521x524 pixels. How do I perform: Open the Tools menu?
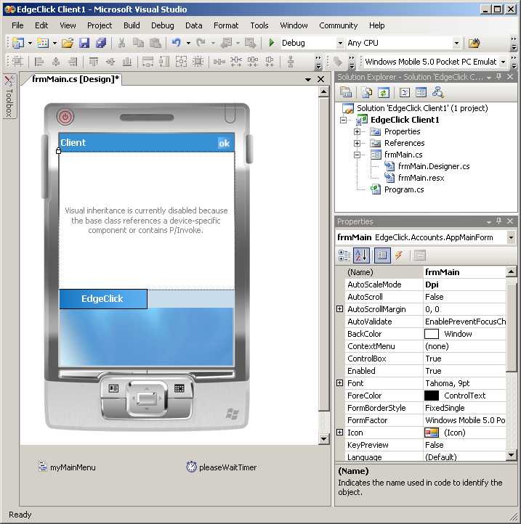pyautogui.click(x=259, y=25)
